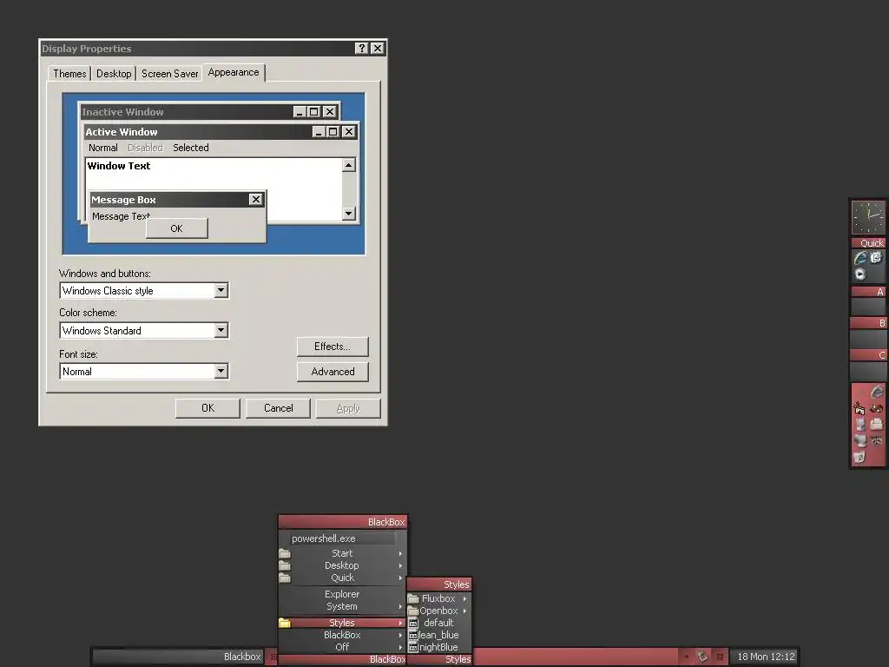
Task: Click the Quick header on the side bar
Action: [x=868, y=243]
